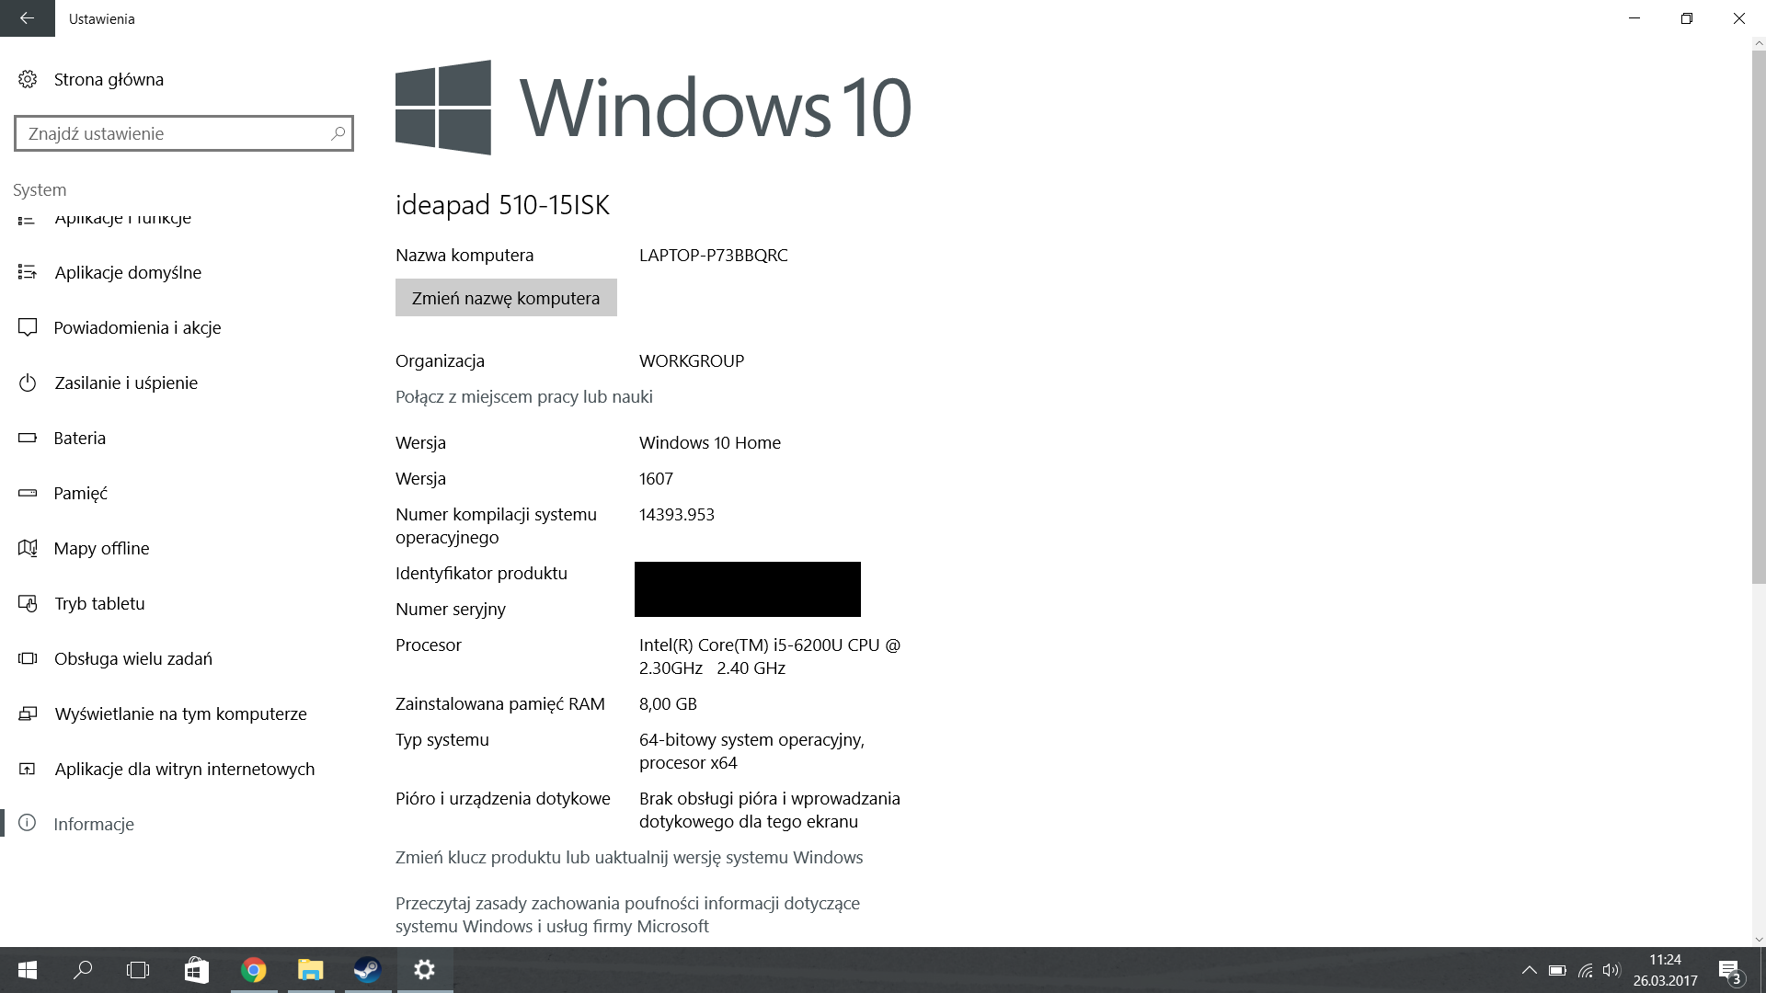Click the Intel Core i5-6200U processor text

click(770, 656)
